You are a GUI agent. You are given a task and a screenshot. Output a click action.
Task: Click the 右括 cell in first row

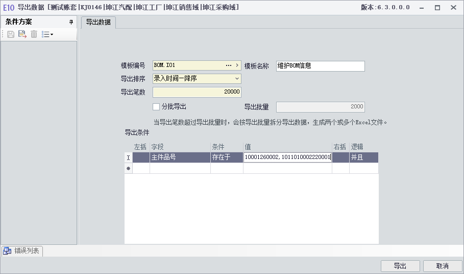click(x=340, y=157)
